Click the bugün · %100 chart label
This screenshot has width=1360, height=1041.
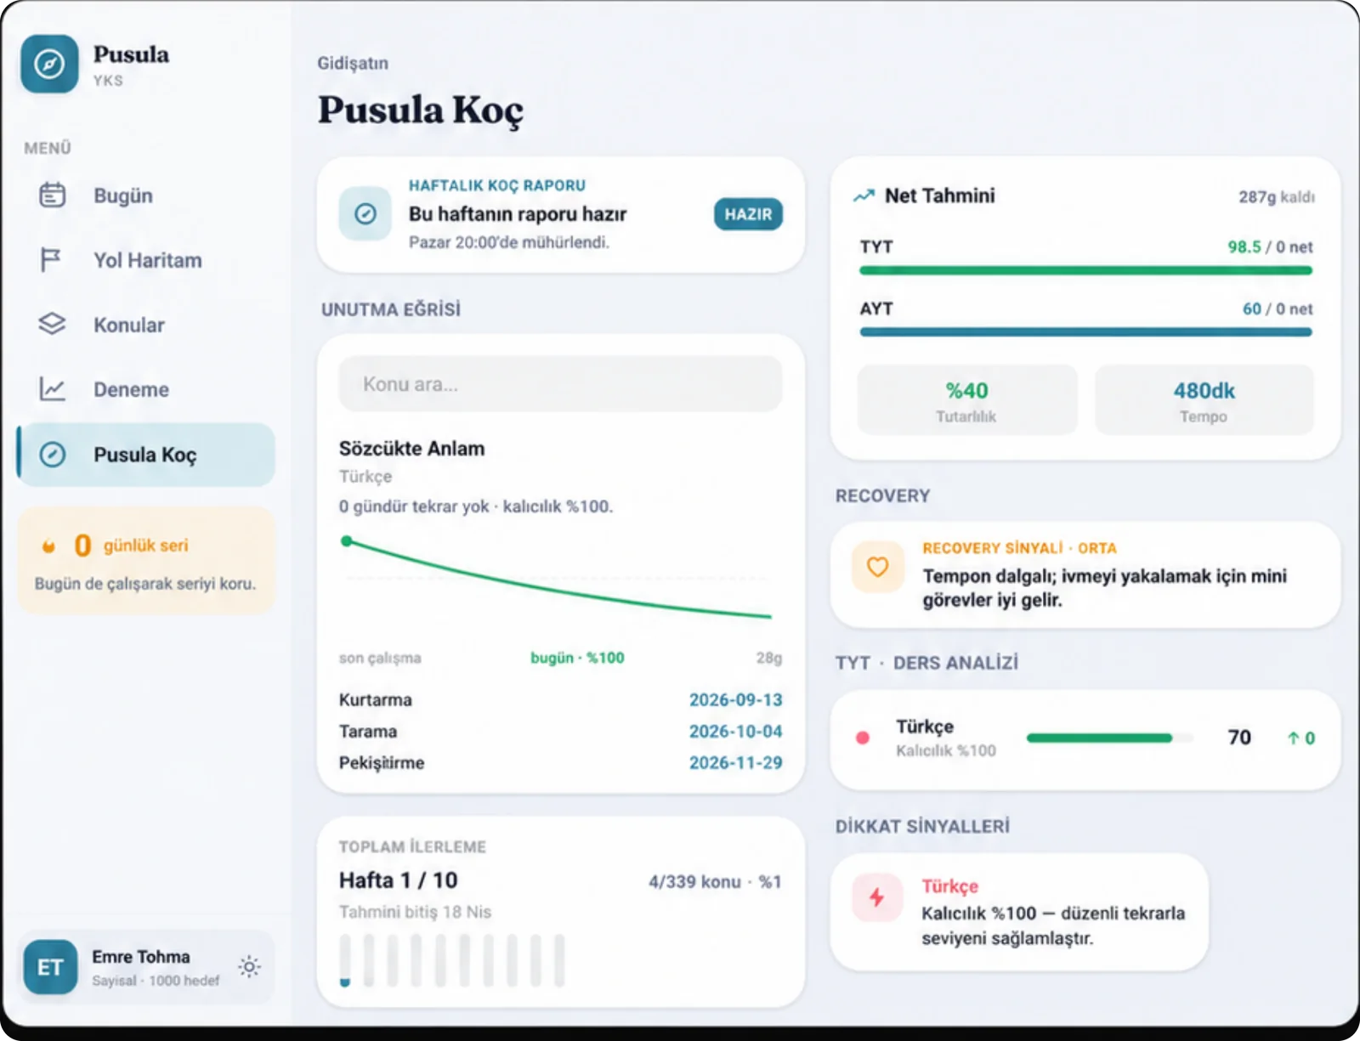pos(577,658)
